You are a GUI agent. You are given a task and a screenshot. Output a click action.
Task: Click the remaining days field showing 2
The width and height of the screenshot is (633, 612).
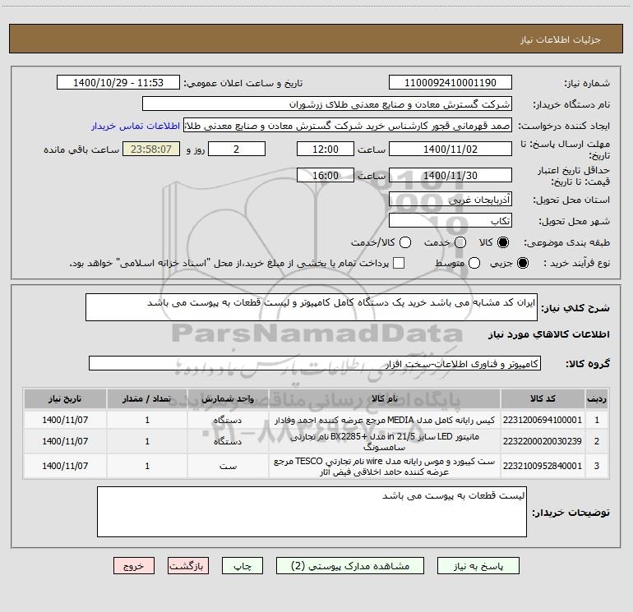click(x=237, y=149)
